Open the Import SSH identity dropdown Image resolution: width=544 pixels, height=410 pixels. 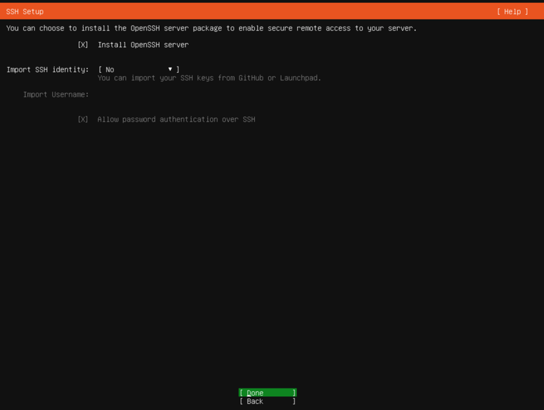[x=139, y=69]
